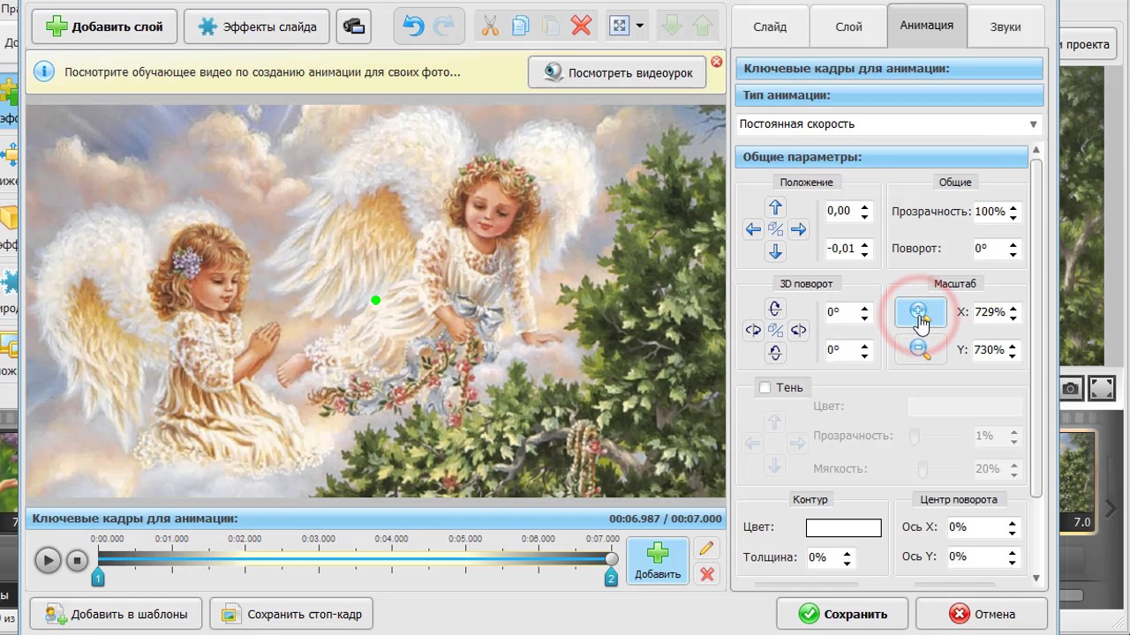Copy the selected layer
The height and width of the screenshot is (635, 1130).
tap(520, 26)
